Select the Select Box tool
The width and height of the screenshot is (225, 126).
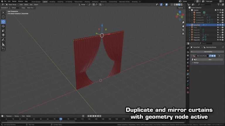(3, 13)
